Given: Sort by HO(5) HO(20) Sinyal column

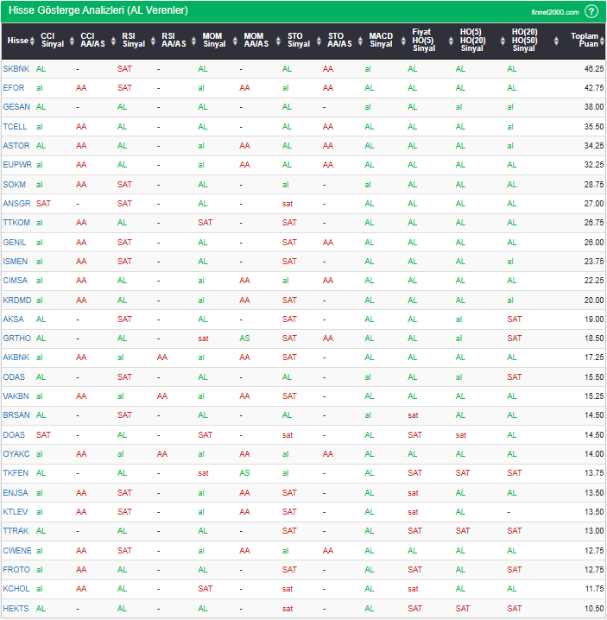Looking at the screenshot, I should click(x=471, y=41).
